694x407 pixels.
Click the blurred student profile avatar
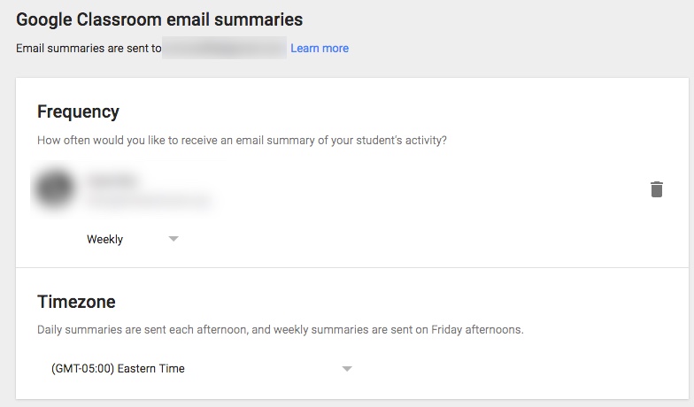pos(54,188)
